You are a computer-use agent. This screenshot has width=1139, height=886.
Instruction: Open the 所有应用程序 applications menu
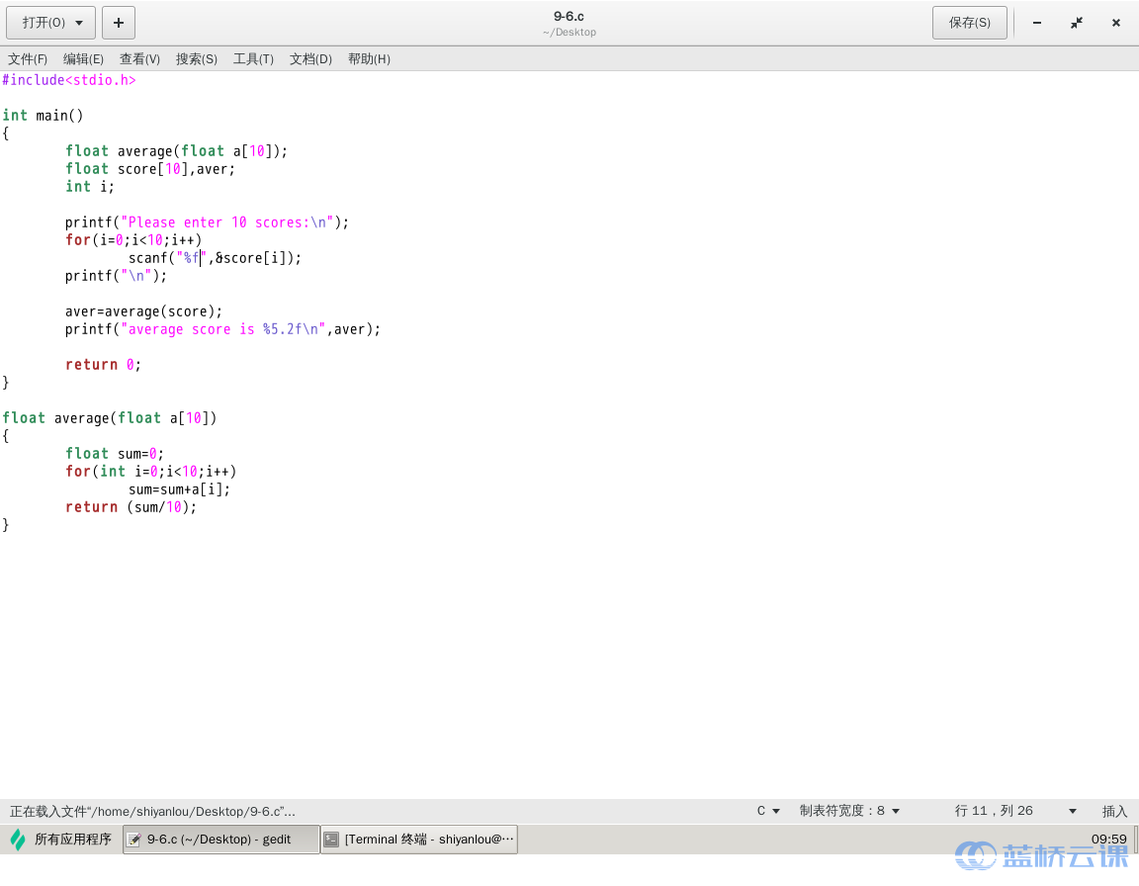(x=61, y=840)
